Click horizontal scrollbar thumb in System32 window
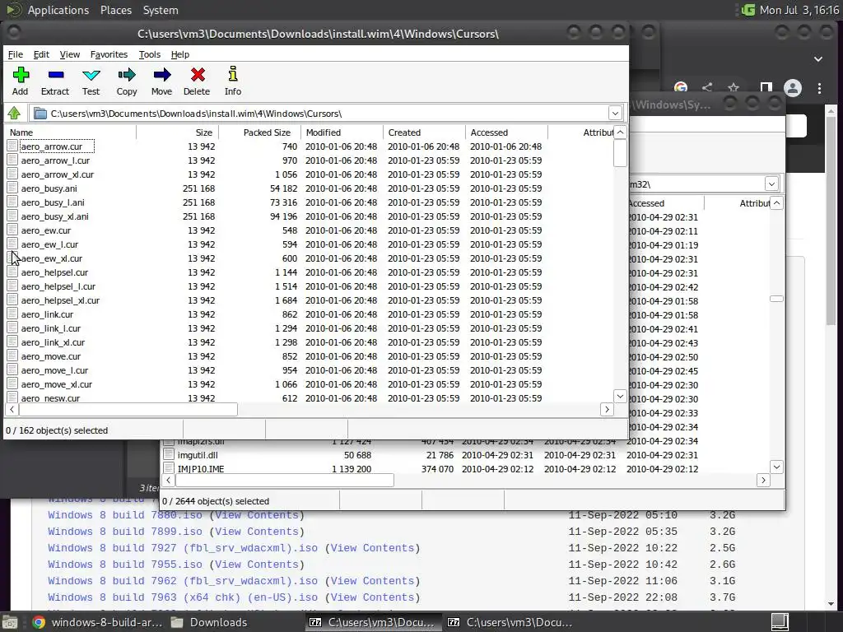 click(x=285, y=481)
